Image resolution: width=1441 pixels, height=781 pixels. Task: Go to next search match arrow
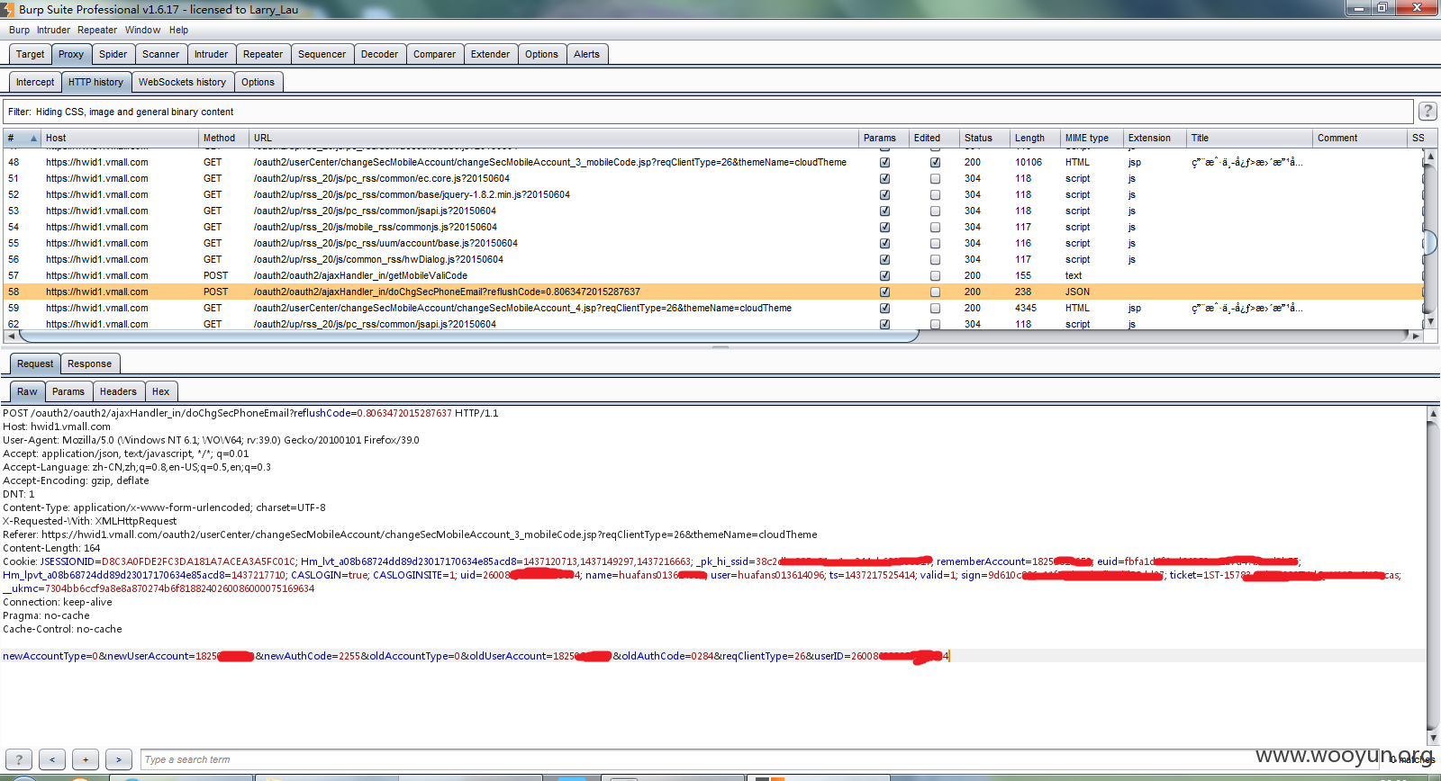[x=119, y=759]
